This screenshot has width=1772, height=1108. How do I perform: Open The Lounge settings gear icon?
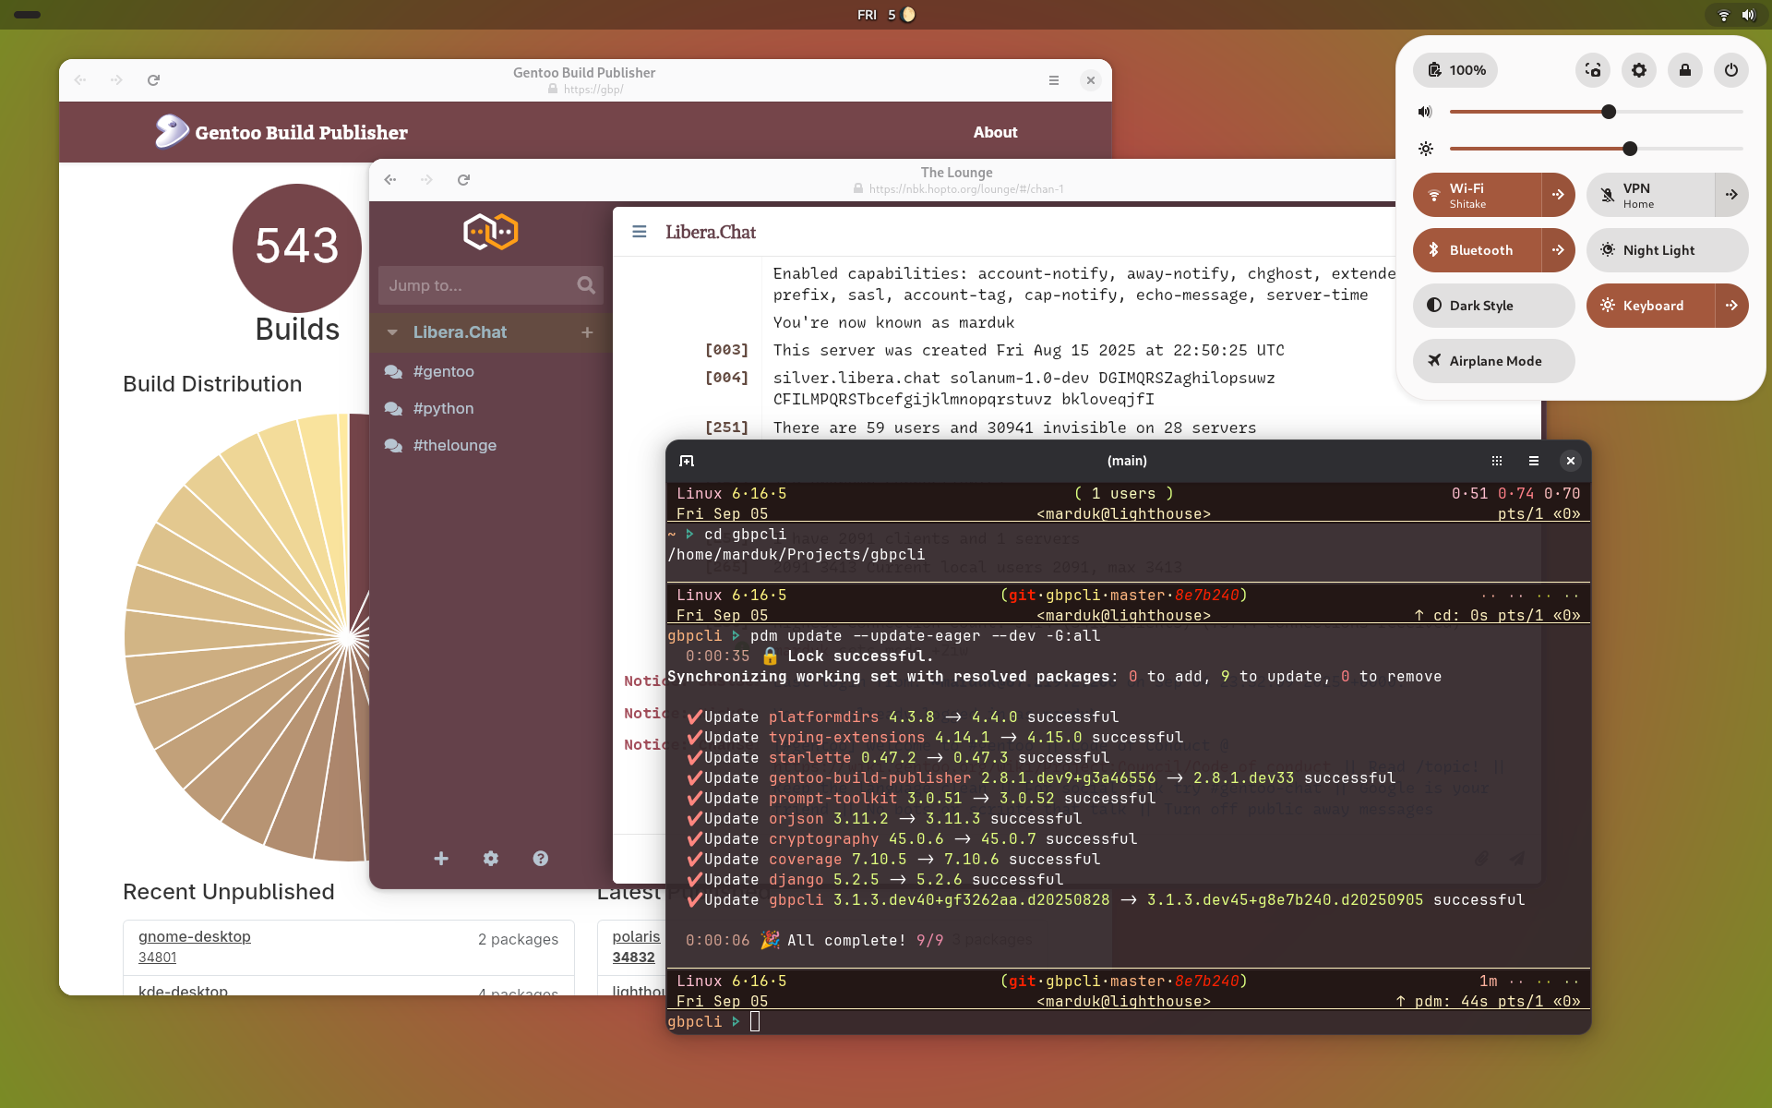pos(490,859)
